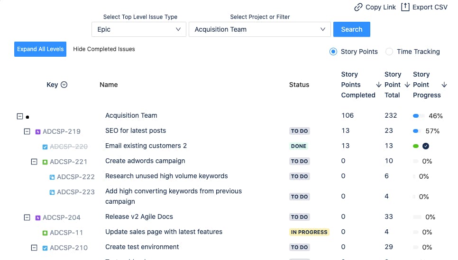Open the Select Top Level Issue Type dropdown

pyautogui.click(x=138, y=29)
